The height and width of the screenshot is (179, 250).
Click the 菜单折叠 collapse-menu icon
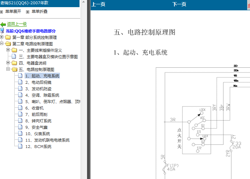[x=27, y=12]
